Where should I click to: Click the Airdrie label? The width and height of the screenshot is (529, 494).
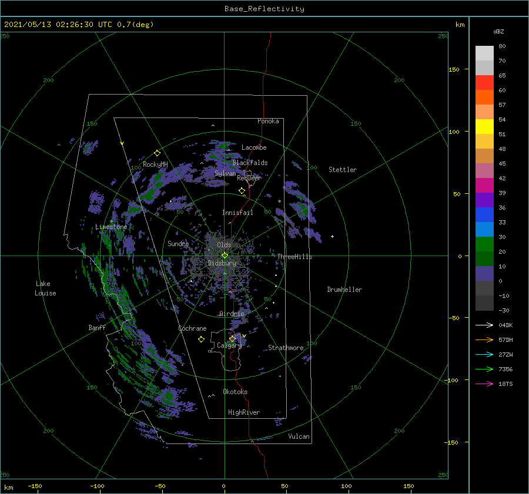point(232,314)
